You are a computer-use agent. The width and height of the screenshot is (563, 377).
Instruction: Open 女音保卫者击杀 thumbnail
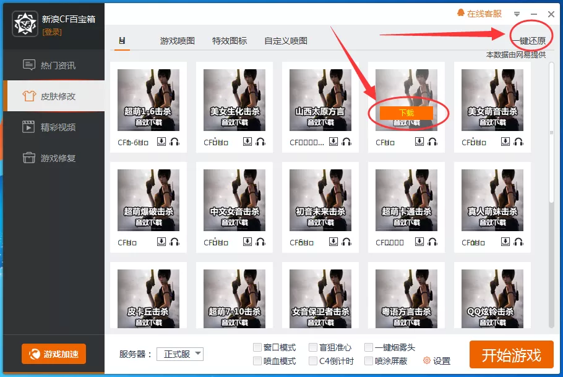coord(320,299)
